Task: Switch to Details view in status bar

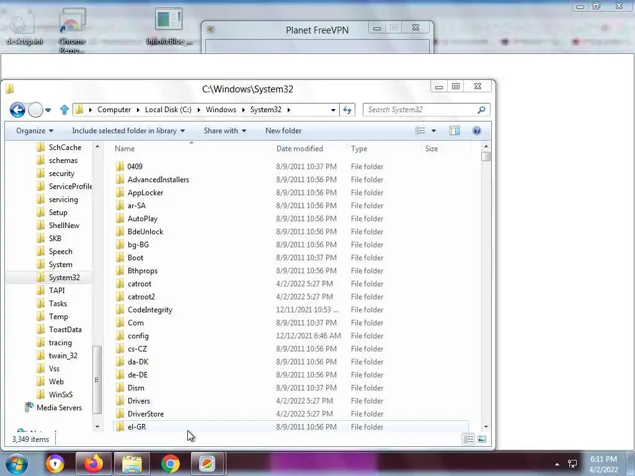Action: pyautogui.click(x=469, y=439)
